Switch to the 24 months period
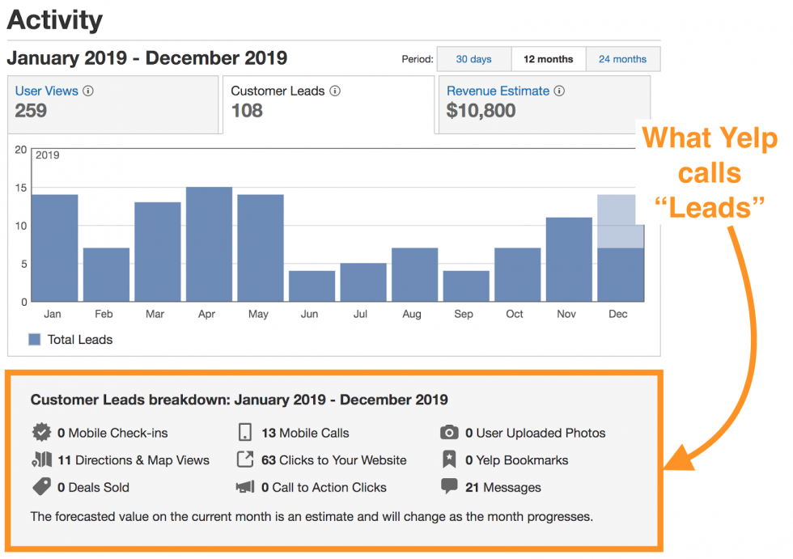This screenshot has width=793, height=559. [623, 59]
